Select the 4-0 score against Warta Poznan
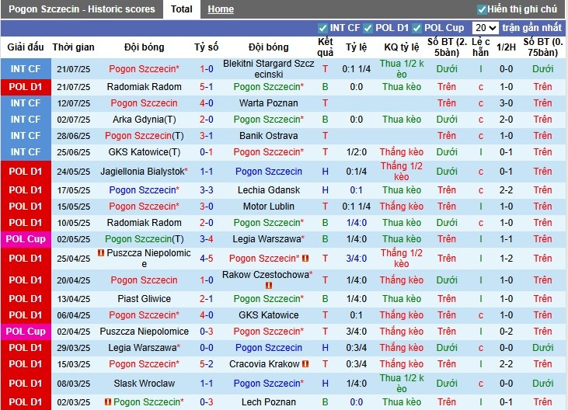Screen dimensions: 568x410 pos(207,103)
